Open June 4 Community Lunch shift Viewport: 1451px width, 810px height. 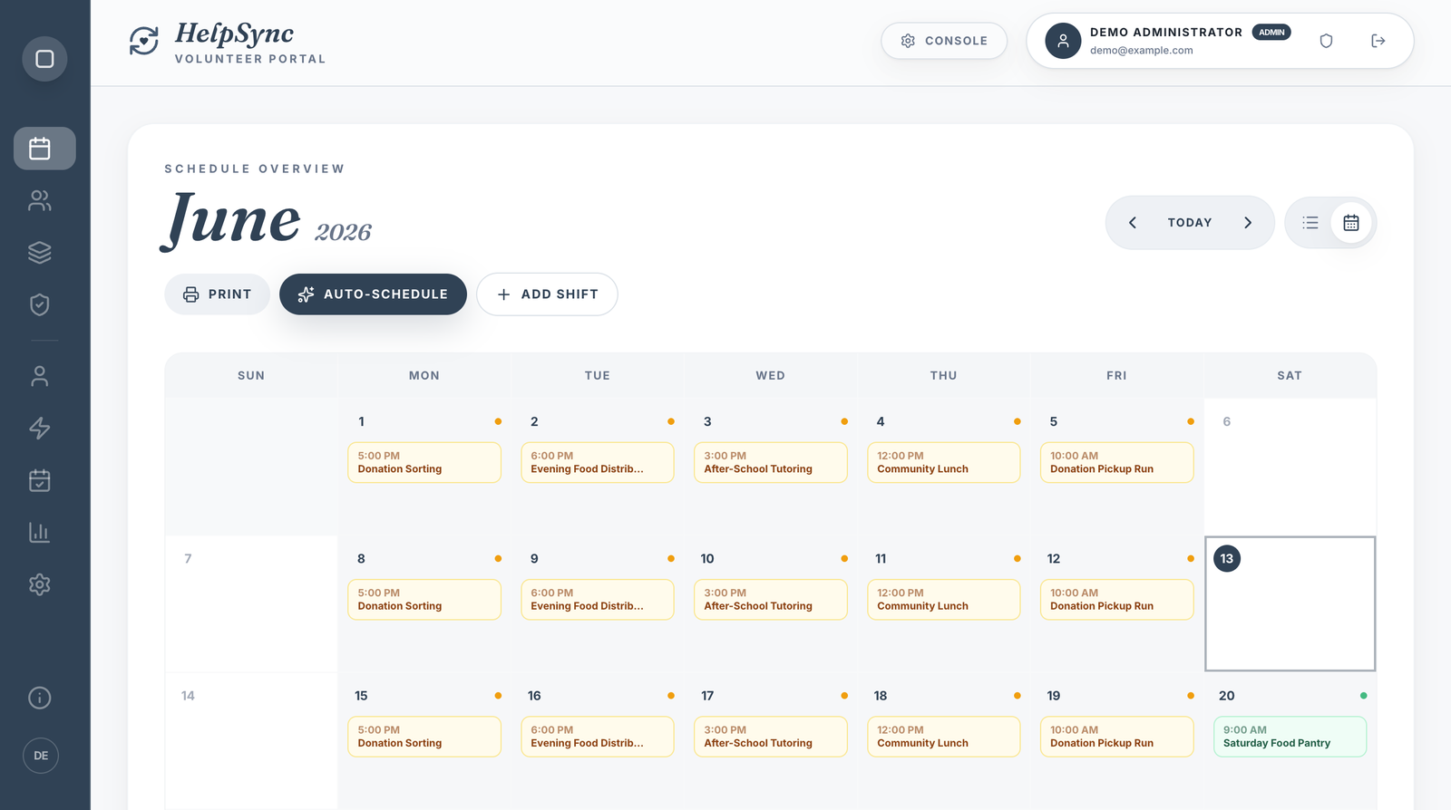[944, 462]
